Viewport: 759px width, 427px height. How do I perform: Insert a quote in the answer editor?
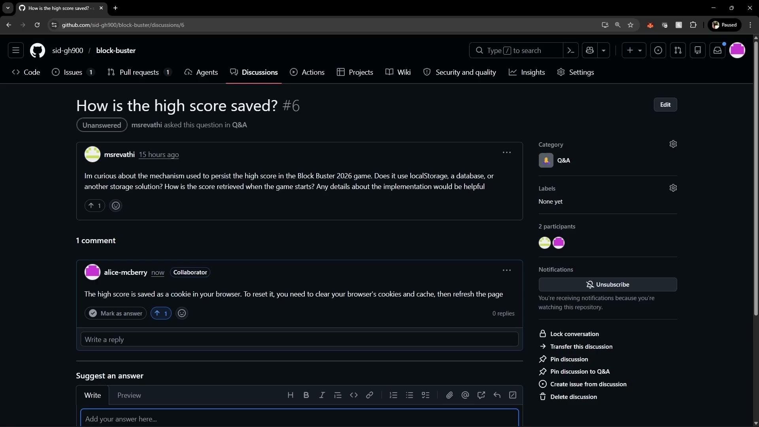point(338,395)
